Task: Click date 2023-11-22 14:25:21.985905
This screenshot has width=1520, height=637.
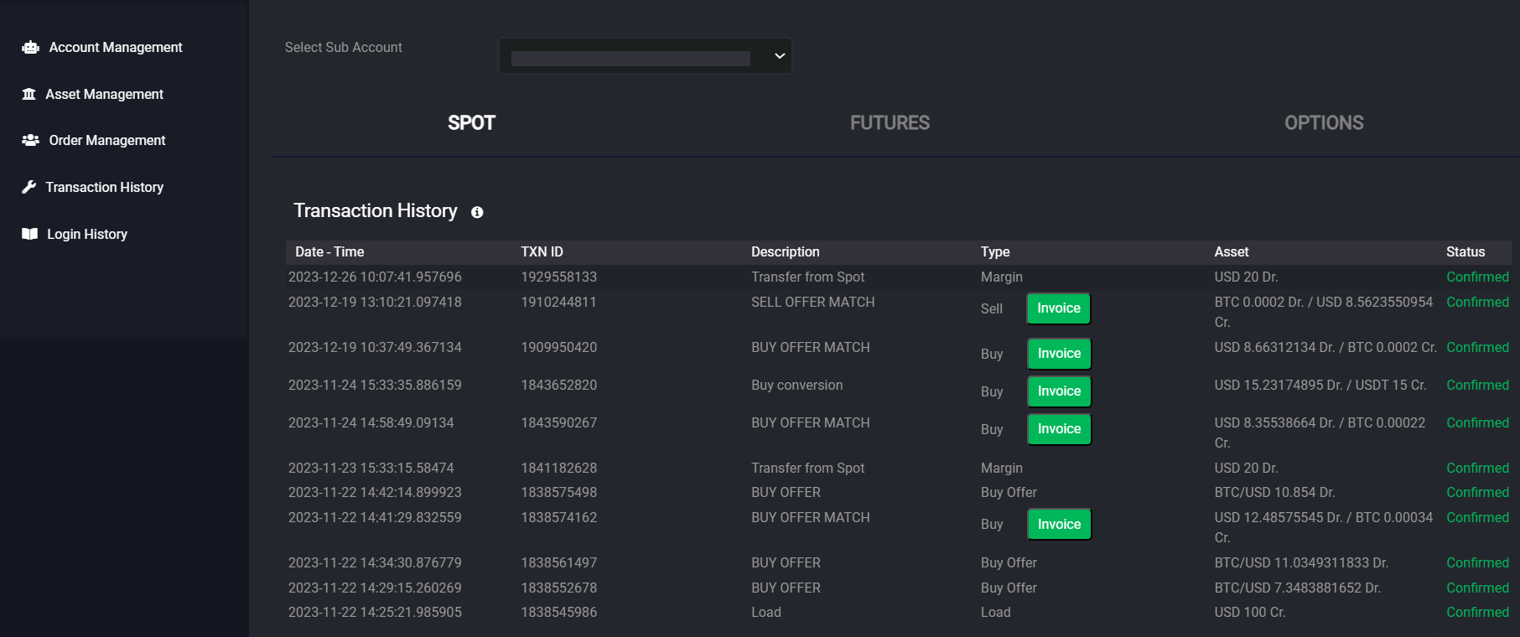Action: click(375, 612)
